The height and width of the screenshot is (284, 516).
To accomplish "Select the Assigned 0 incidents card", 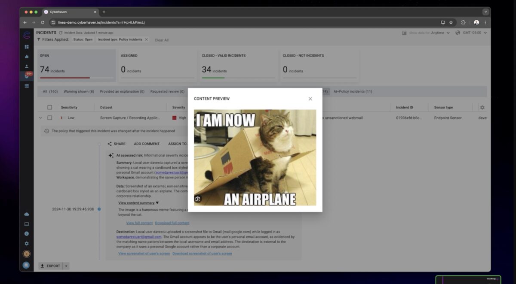I will (x=157, y=65).
